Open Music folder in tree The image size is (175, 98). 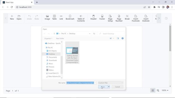(x=50, y=64)
